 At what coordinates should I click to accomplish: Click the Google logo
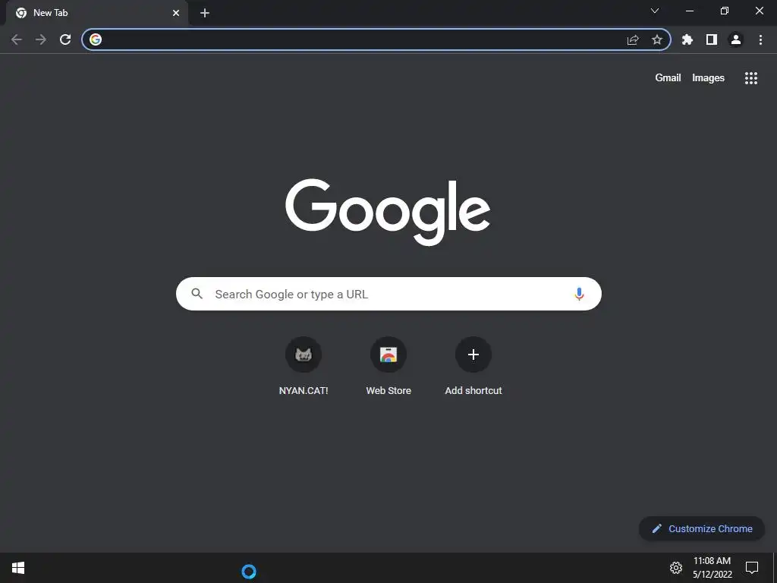(x=388, y=213)
